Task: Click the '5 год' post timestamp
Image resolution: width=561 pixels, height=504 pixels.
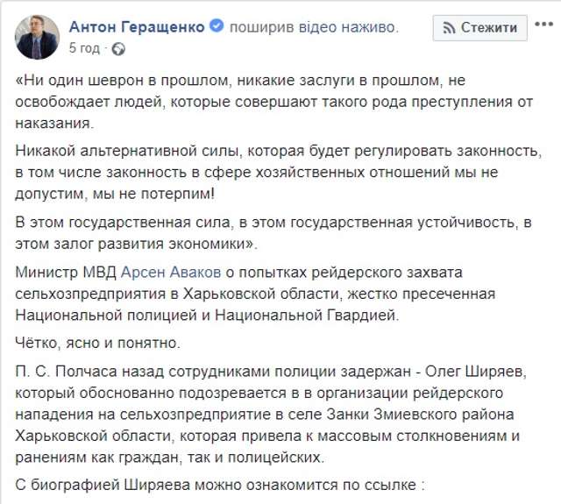Action: (84, 46)
